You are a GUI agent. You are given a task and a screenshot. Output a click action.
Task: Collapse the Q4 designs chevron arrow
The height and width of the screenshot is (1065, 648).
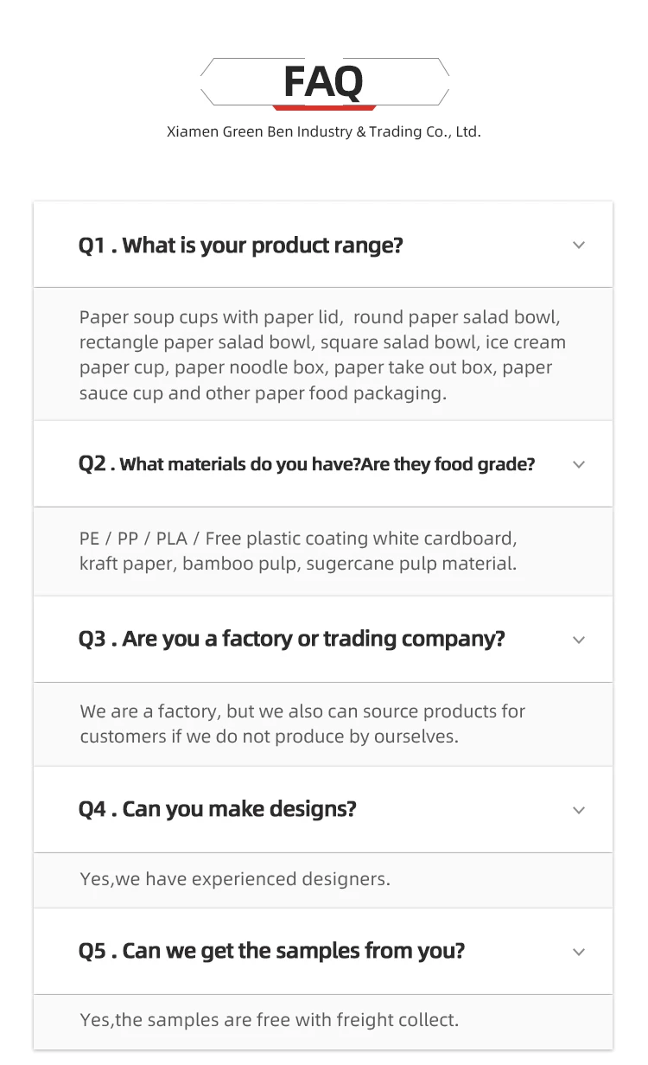(579, 810)
